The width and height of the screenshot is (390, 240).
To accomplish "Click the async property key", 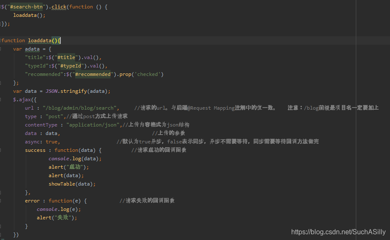I will click(32, 142).
